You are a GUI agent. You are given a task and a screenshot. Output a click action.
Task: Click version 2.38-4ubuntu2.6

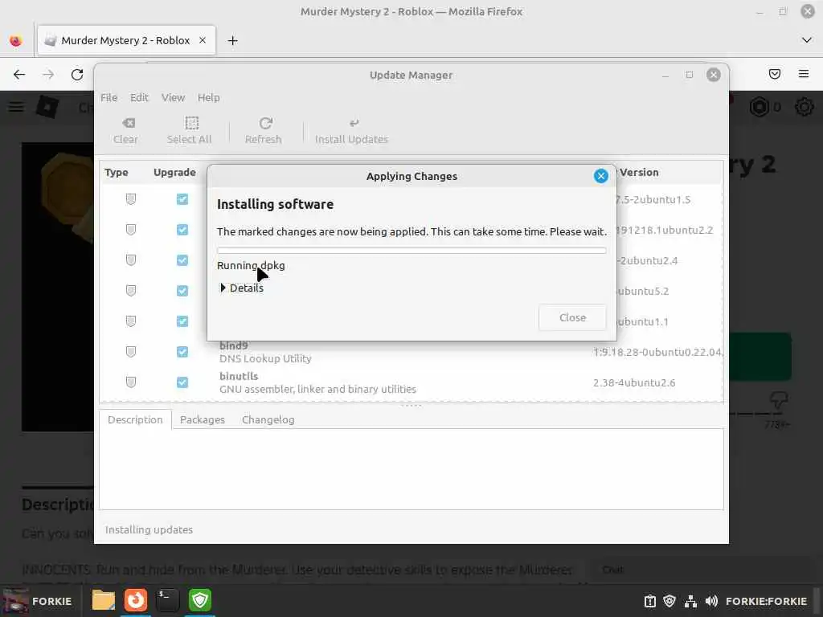click(x=634, y=382)
